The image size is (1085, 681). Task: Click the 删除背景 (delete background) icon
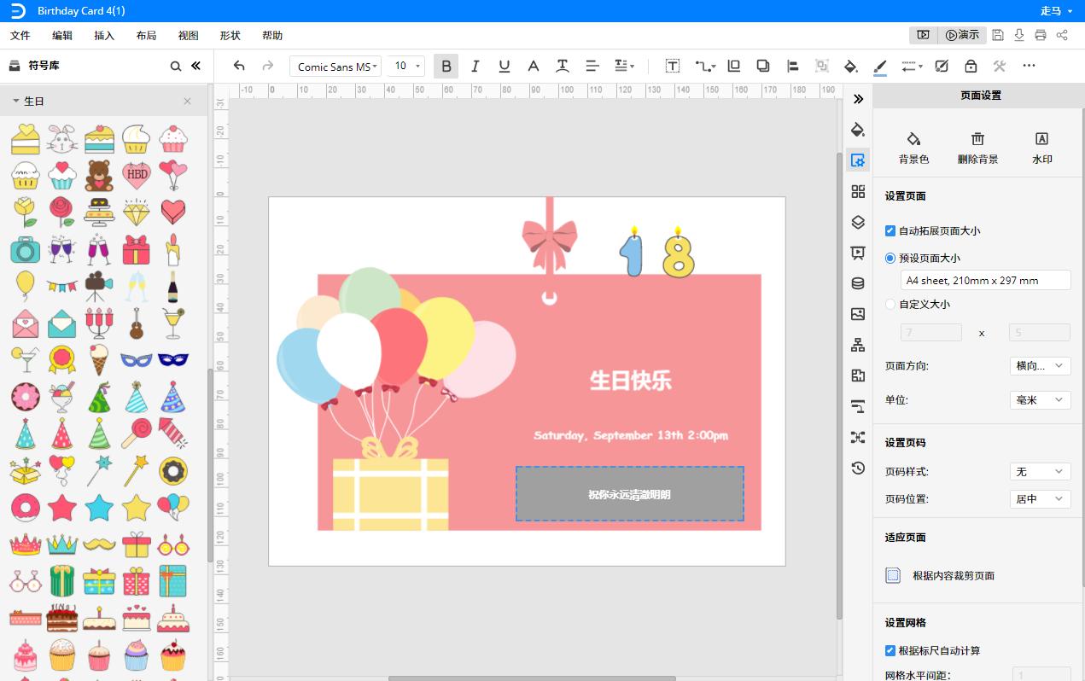(x=977, y=147)
